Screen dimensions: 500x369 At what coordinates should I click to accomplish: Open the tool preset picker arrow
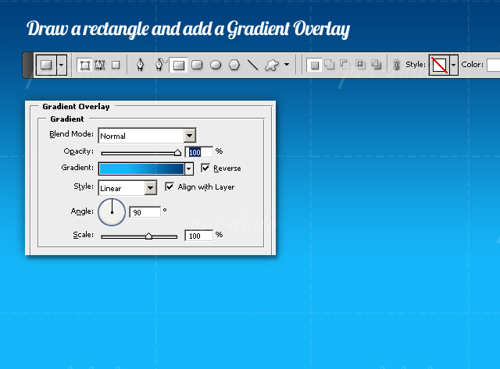click(62, 65)
